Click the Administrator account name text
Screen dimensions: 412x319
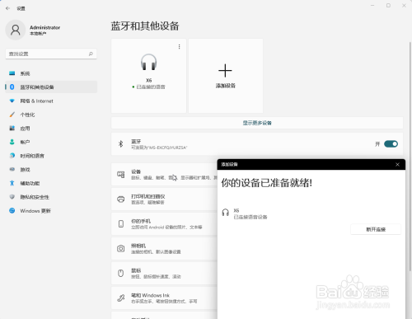click(44, 27)
